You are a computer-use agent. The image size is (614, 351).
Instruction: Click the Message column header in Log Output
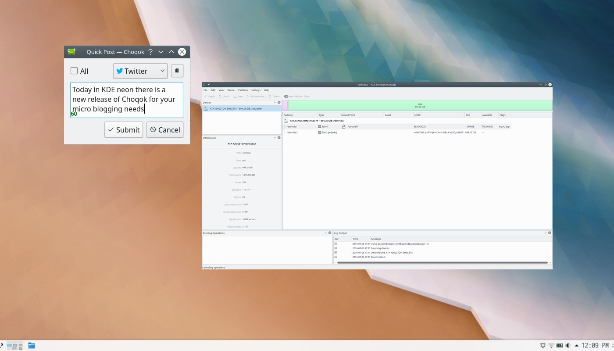click(460, 239)
